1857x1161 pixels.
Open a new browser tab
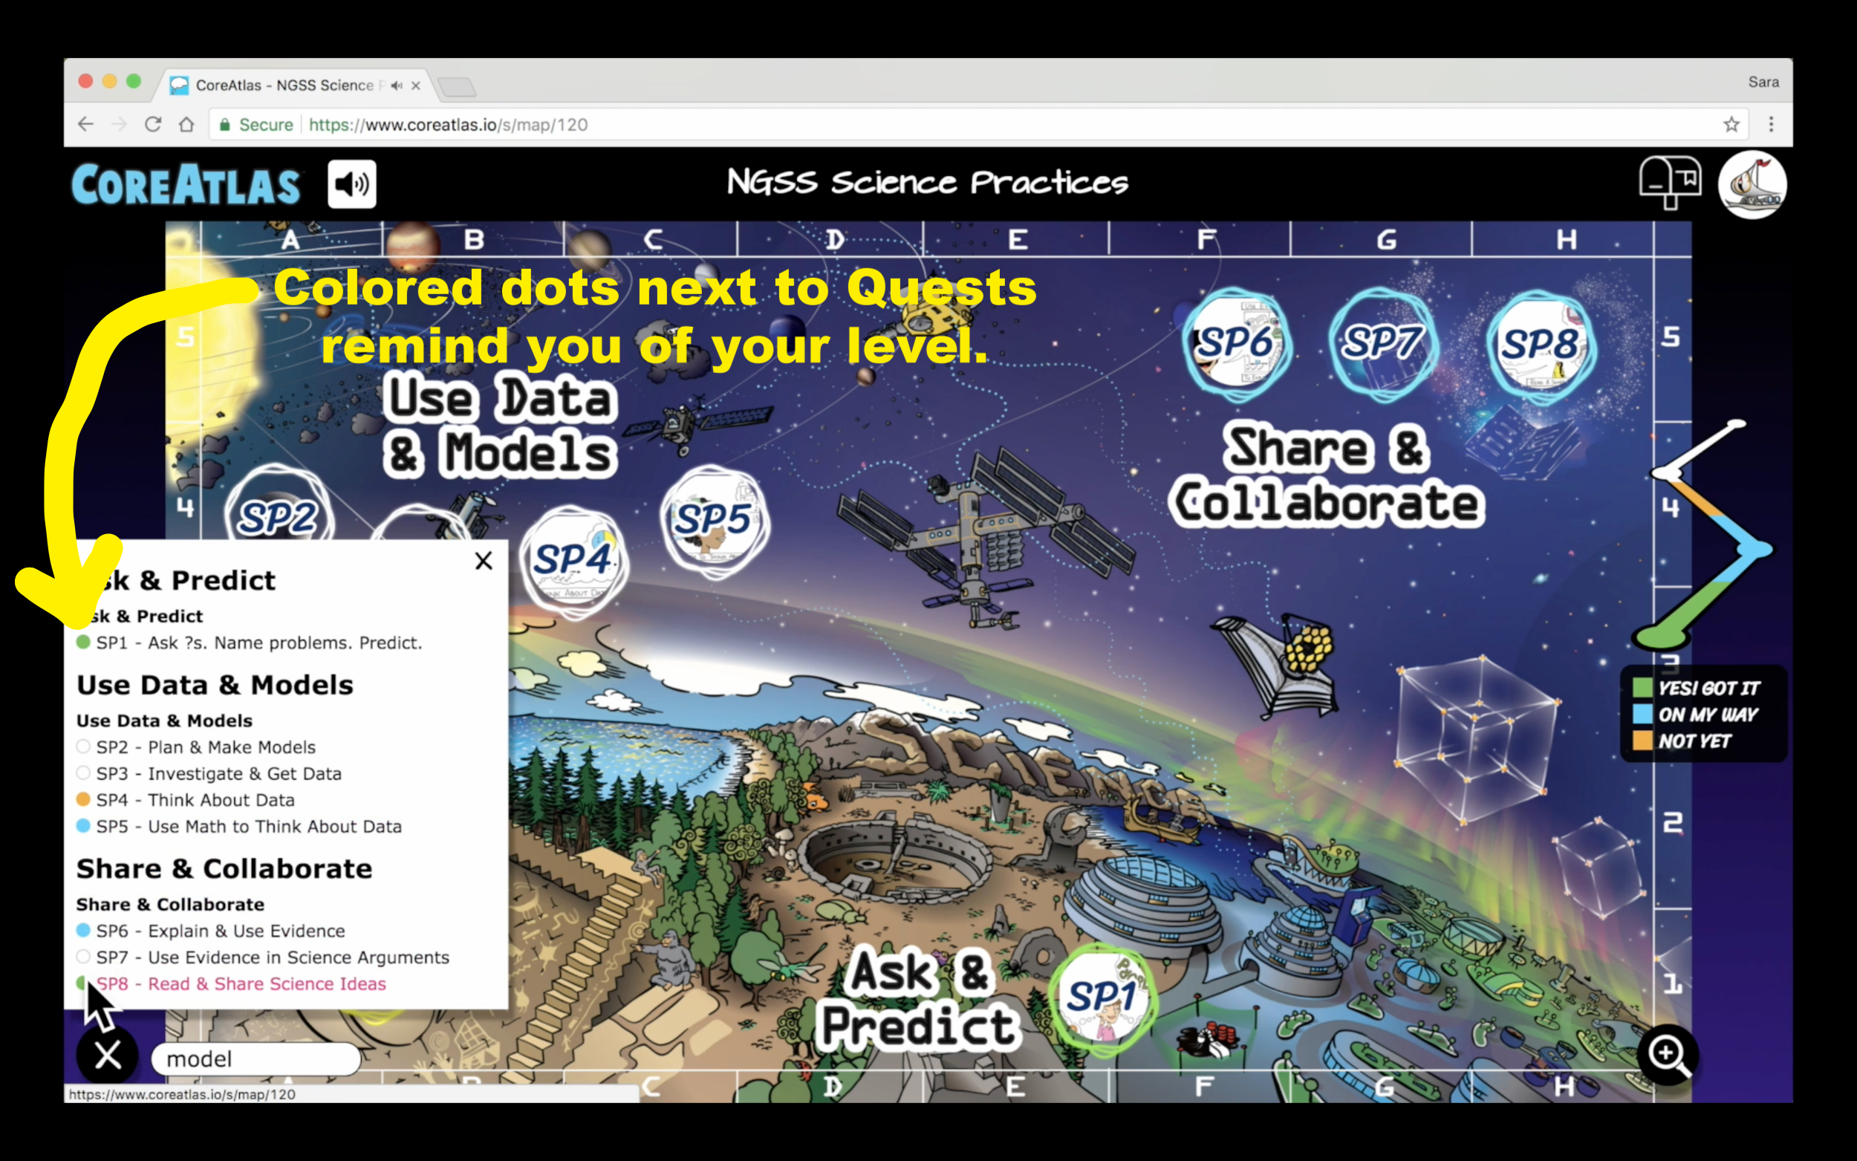pyautogui.click(x=458, y=87)
